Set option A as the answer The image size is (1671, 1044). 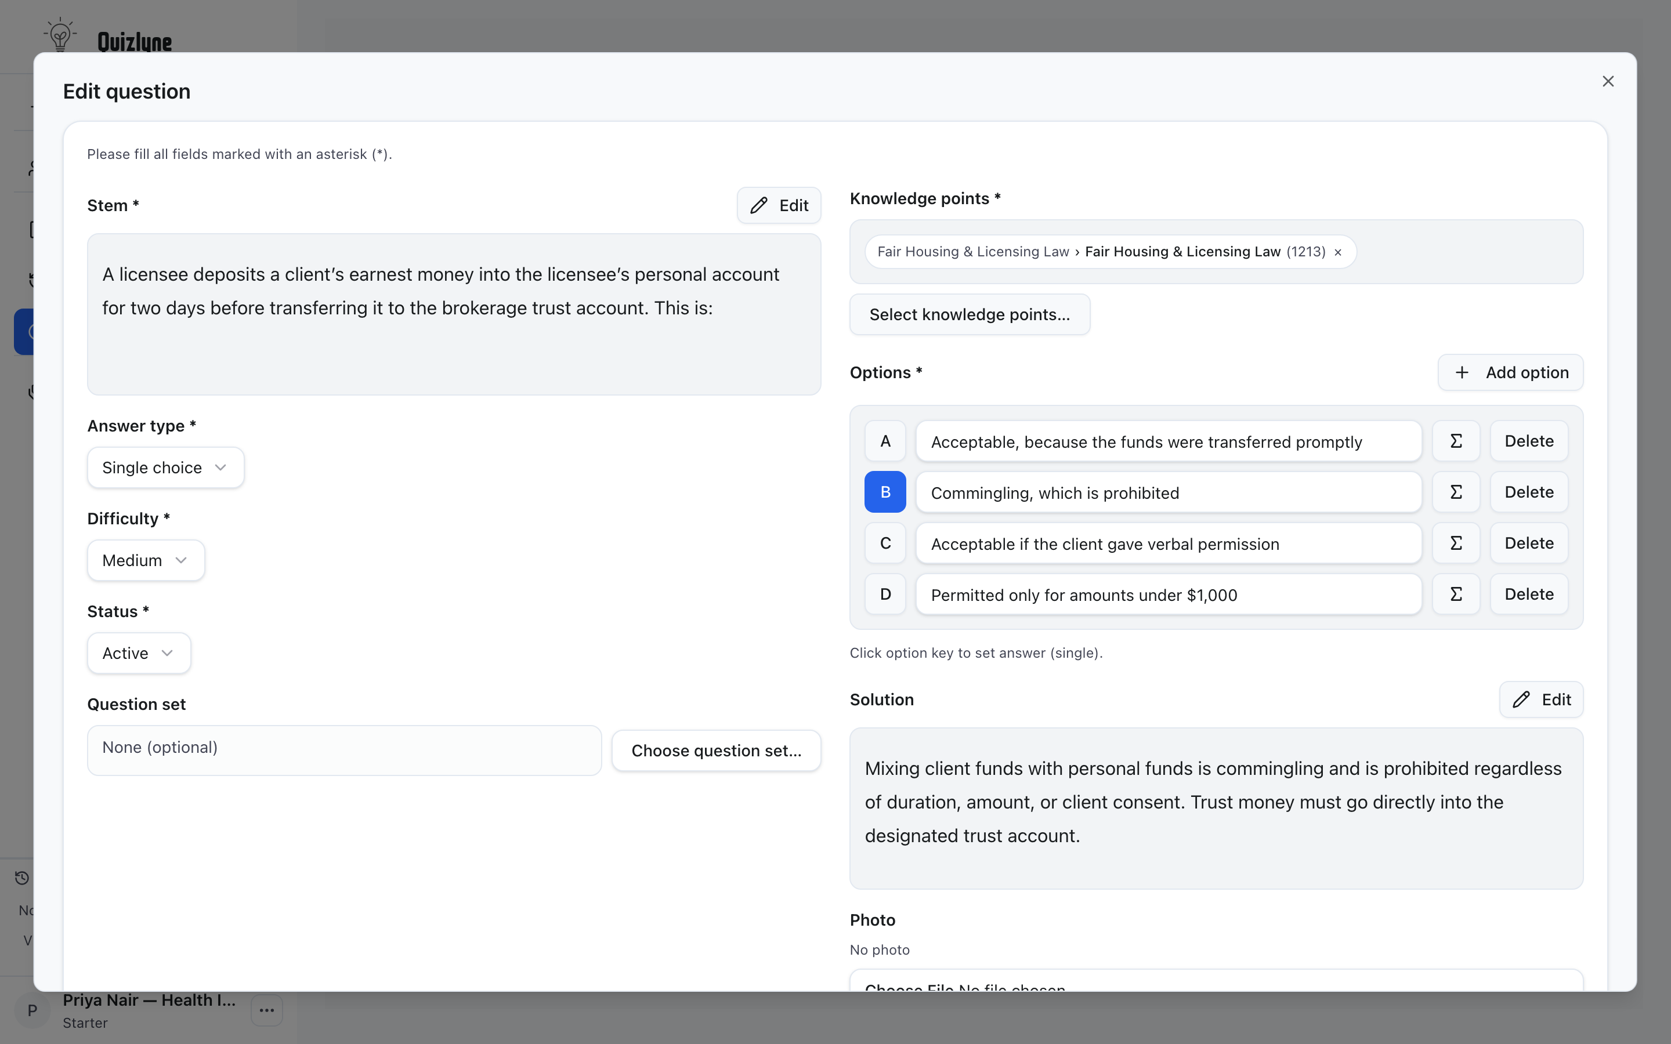[885, 441]
